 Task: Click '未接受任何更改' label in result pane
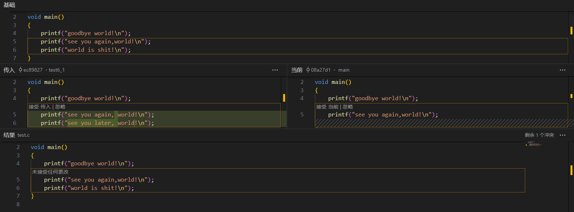50,172
